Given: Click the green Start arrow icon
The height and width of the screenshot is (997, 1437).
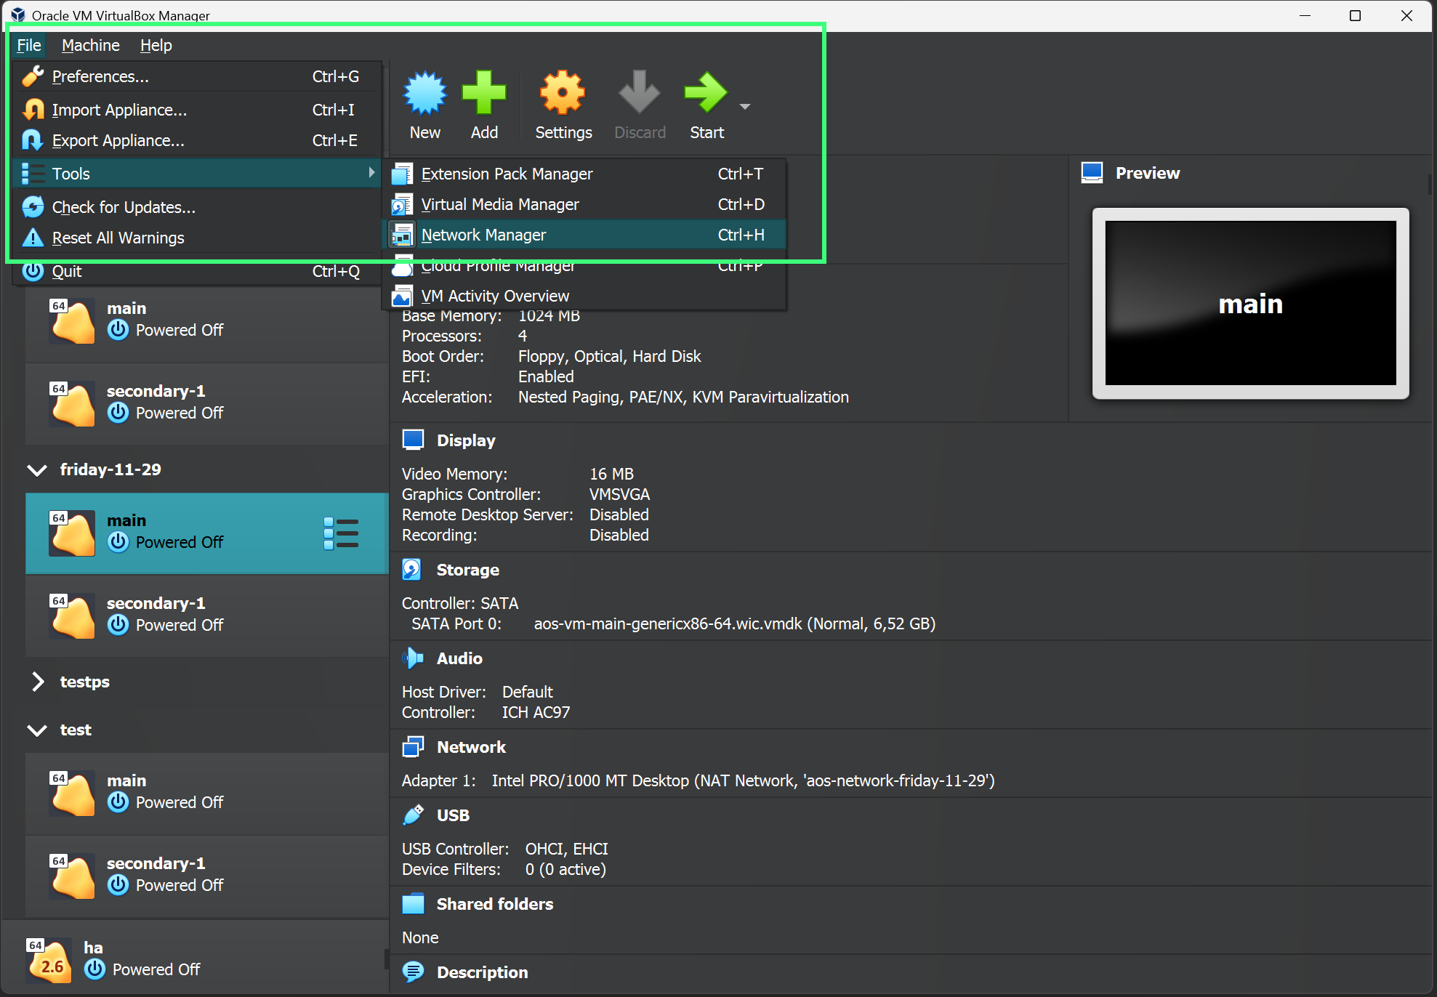Looking at the screenshot, I should coord(705,93).
